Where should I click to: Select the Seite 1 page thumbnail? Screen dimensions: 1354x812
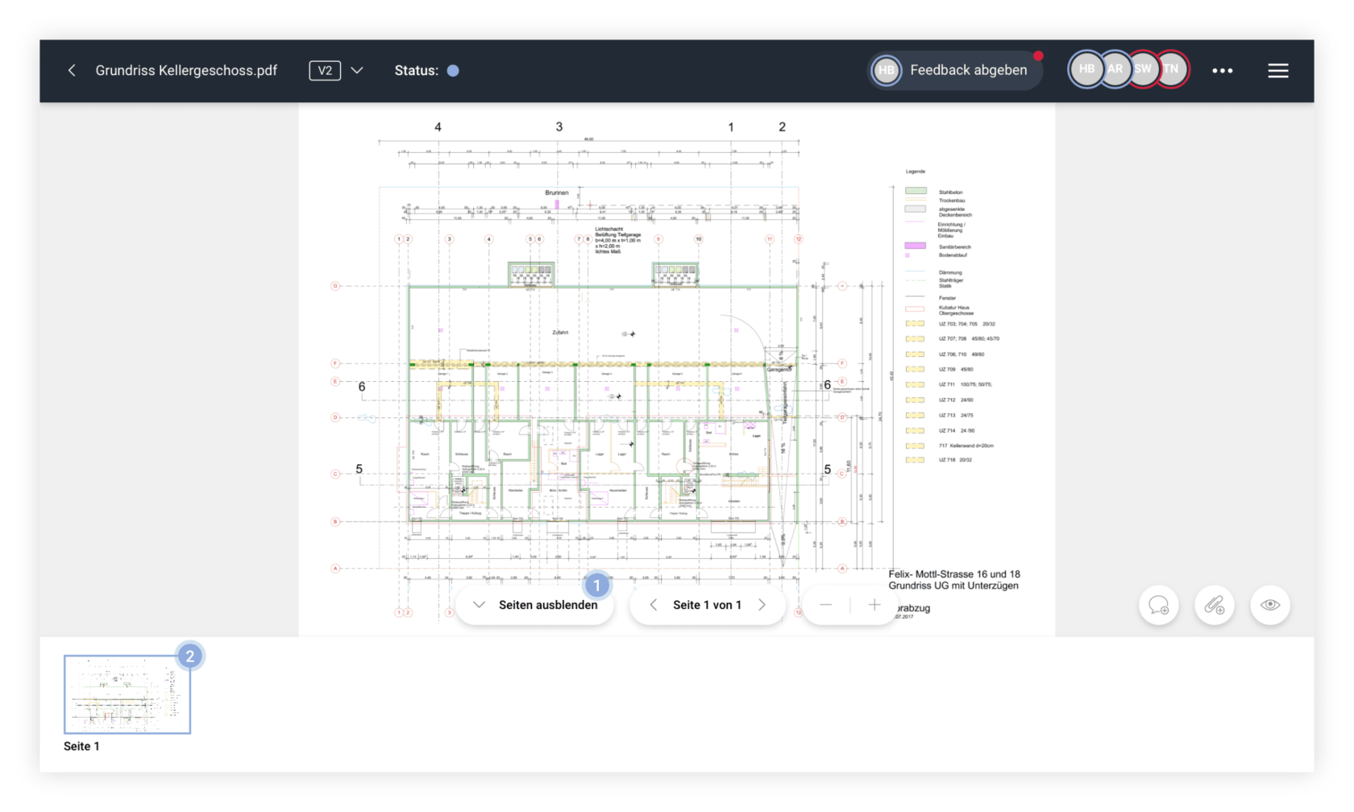(x=127, y=694)
